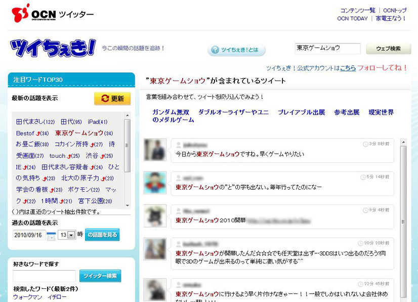
Task: Click scroll-up arrow of the tweet list
Action: click(403, 142)
